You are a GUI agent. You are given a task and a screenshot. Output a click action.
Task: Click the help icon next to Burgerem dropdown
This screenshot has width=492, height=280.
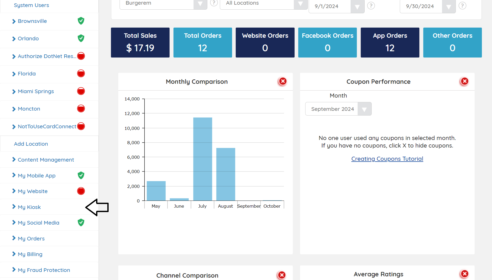coord(214,3)
